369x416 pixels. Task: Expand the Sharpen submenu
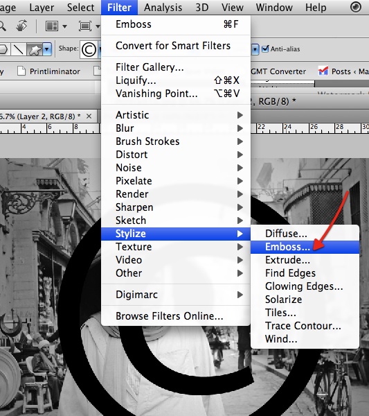click(x=176, y=207)
